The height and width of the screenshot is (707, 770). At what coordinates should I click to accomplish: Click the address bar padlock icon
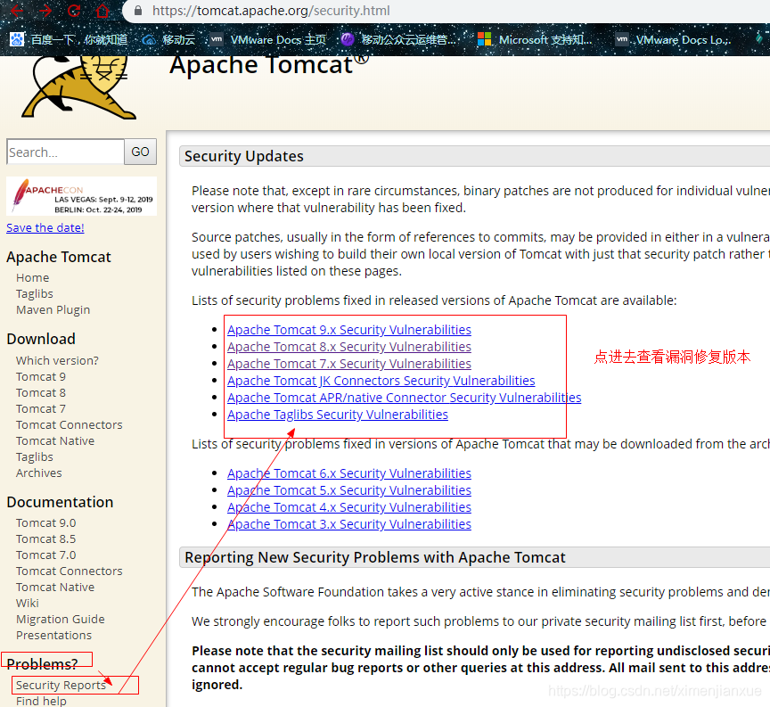click(x=138, y=11)
